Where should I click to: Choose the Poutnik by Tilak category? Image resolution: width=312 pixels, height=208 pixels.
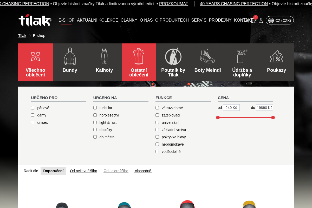[173, 62]
